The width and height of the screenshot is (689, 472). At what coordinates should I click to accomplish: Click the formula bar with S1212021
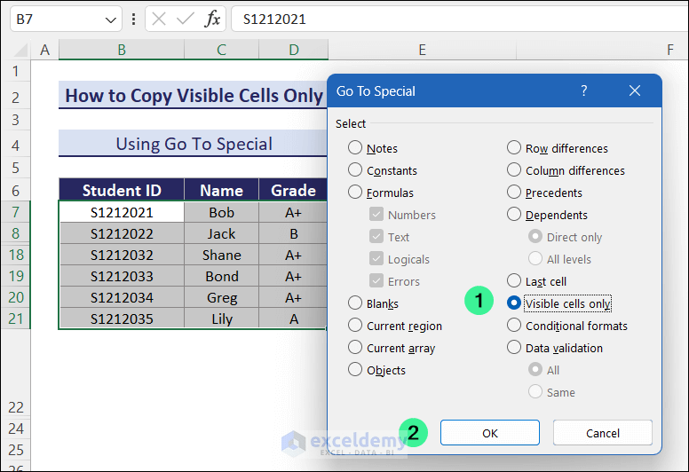click(x=459, y=19)
